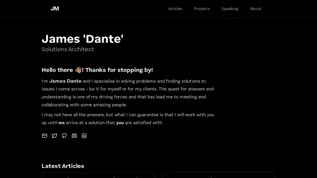The height and width of the screenshot is (178, 317).
Task: Open the Twitter profile icon
Action: tap(54, 136)
